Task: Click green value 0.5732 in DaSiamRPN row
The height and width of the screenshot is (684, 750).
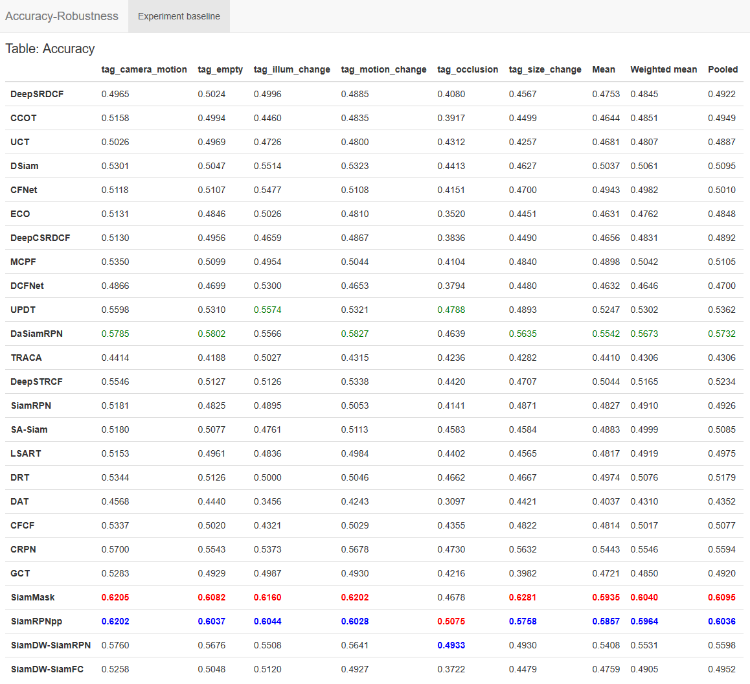Action: 722,334
